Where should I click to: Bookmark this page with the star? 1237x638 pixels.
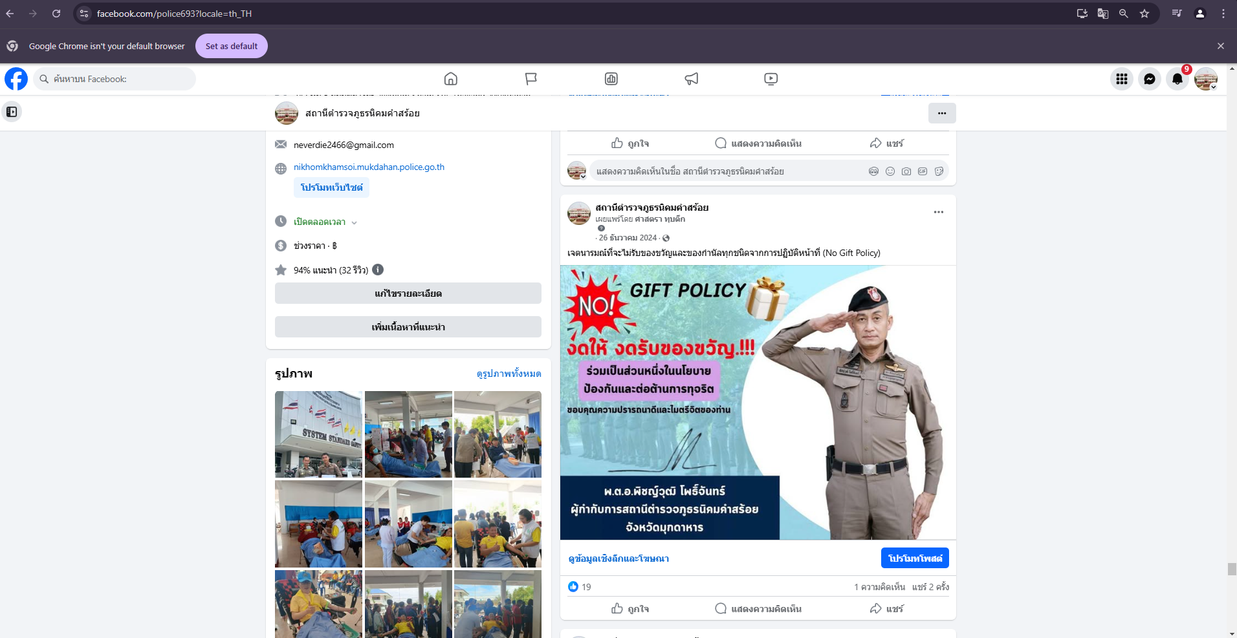click(1144, 14)
